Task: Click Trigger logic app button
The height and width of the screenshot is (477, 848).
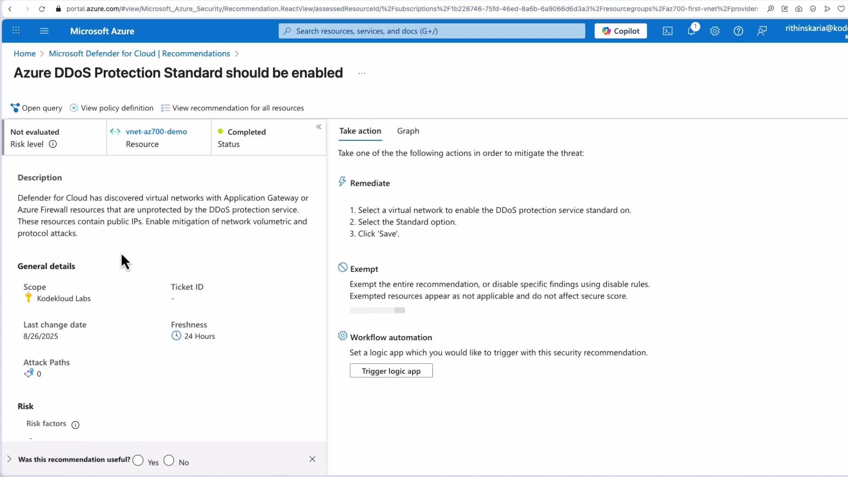Action: (391, 371)
